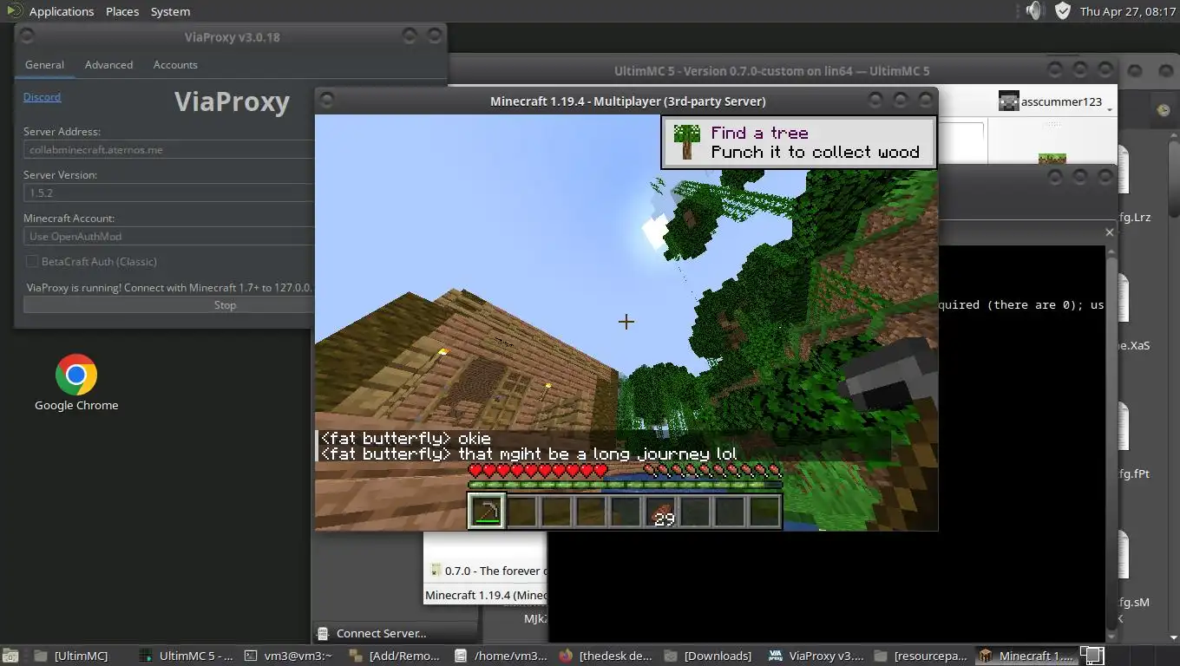The height and width of the screenshot is (666, 1180).
Task: Click the Connect Server... window title
Action: pyautogui.click(x=381, y=633)
